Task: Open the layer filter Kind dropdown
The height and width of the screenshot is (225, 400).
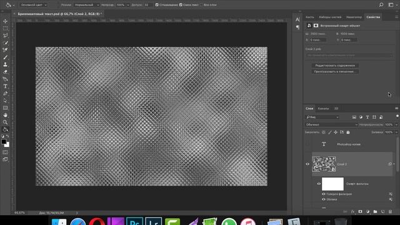Action: pyautogui.click(x=322, y=117)
